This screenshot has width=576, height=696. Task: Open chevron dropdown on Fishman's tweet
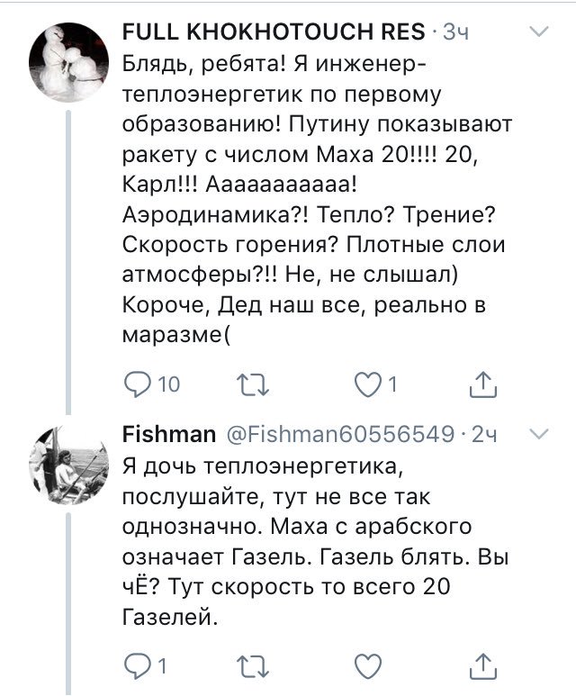point(539,435)
